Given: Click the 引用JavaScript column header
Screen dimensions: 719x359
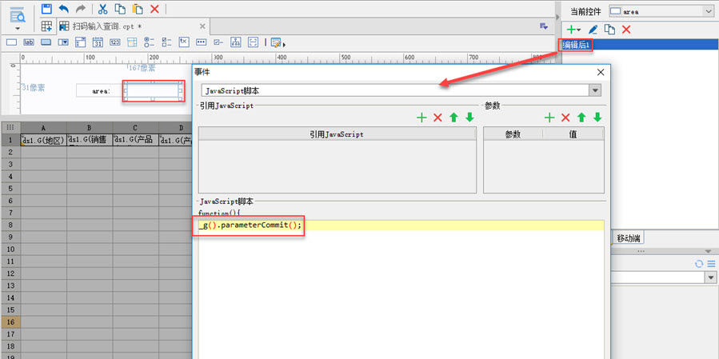Looking at the screenshot, I should [337, 134].
